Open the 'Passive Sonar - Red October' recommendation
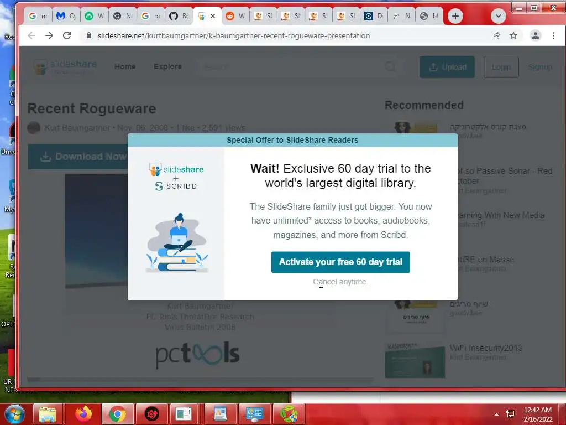 (505, 175)
